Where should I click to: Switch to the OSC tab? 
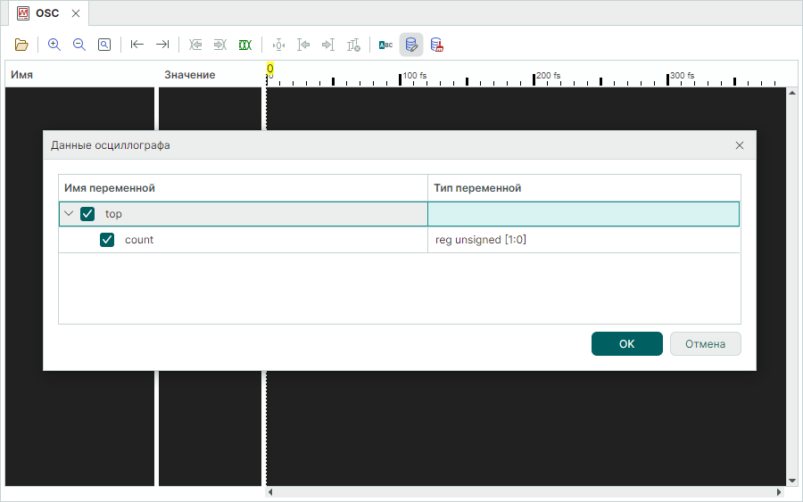[x=47, y=13]
